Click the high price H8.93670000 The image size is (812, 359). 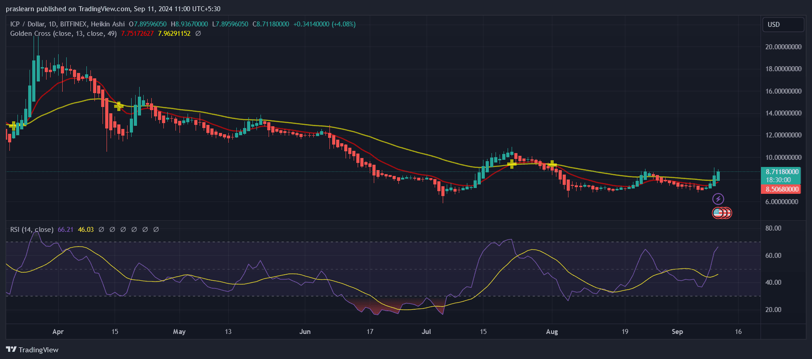189,24
